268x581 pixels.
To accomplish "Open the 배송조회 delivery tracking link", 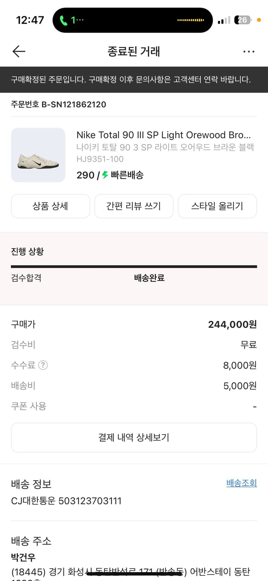I will pos(241,483).
